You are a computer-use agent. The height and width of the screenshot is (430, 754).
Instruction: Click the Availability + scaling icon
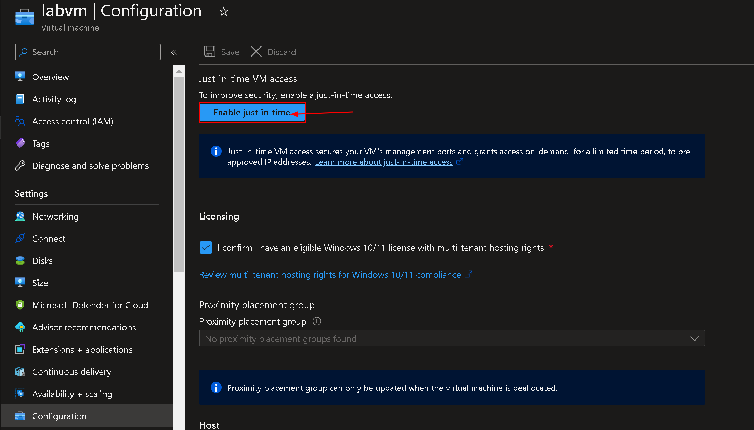tap(20, 393)
